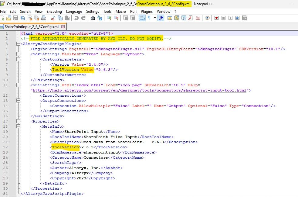Toggle synchronize horizontal scrolling
The width and height of the screenshot is (298, 197).
[133, 18]
